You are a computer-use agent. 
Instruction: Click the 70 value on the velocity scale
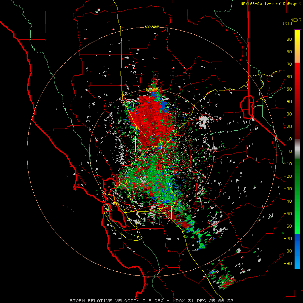289,64
